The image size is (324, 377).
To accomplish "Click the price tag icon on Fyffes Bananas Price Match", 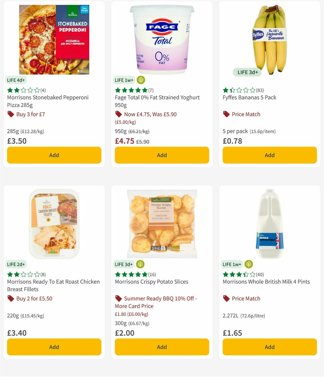I will coord(226,114).
